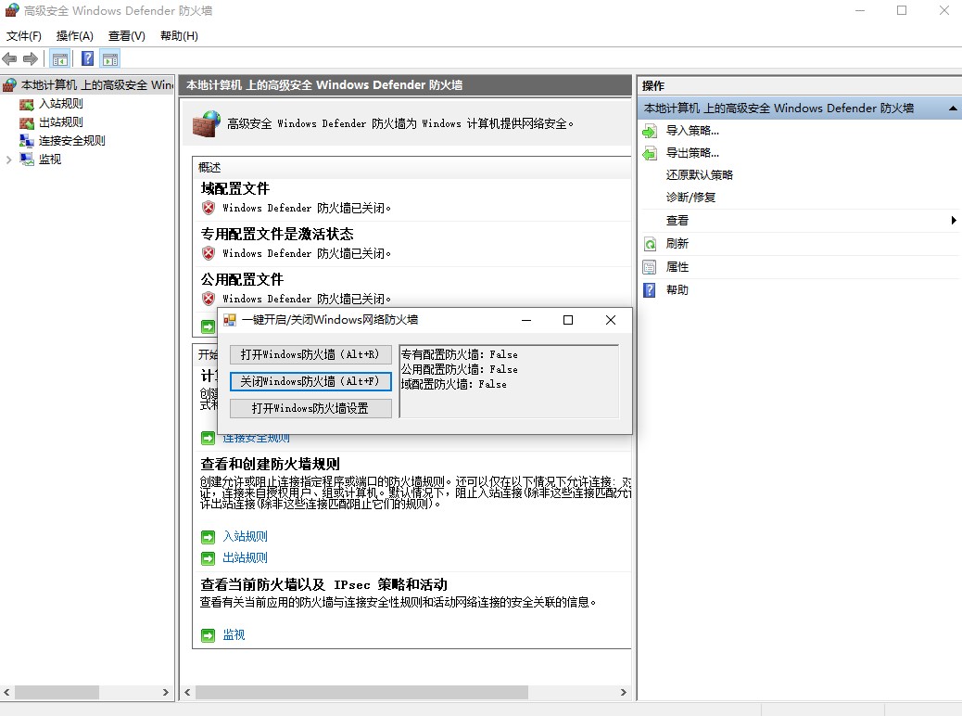The width and height of the screenshot is (962, 716).
Task: Toggle the show/hide console tree toolbar button
Action: point(59,58)
